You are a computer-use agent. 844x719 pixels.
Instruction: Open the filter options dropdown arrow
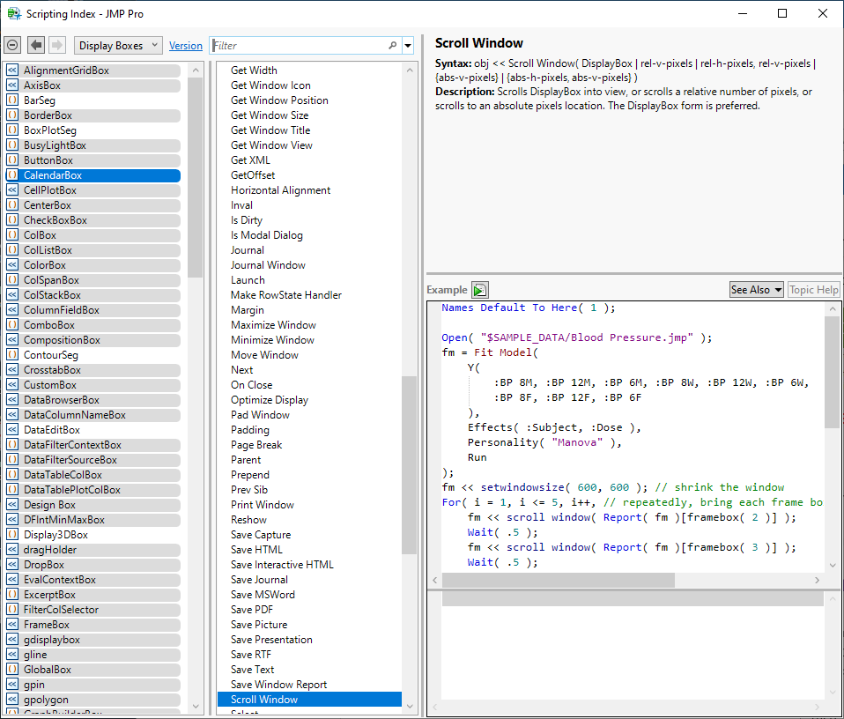pos(408,46)
